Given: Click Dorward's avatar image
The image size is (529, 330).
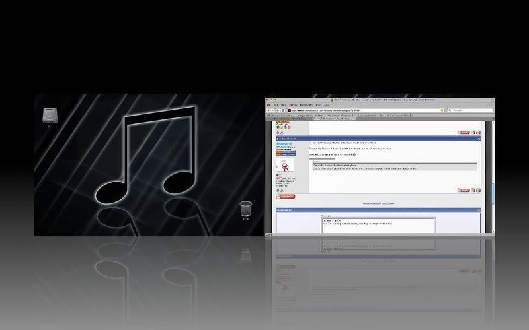Looking at the screenshot, I should pos(286,164).
